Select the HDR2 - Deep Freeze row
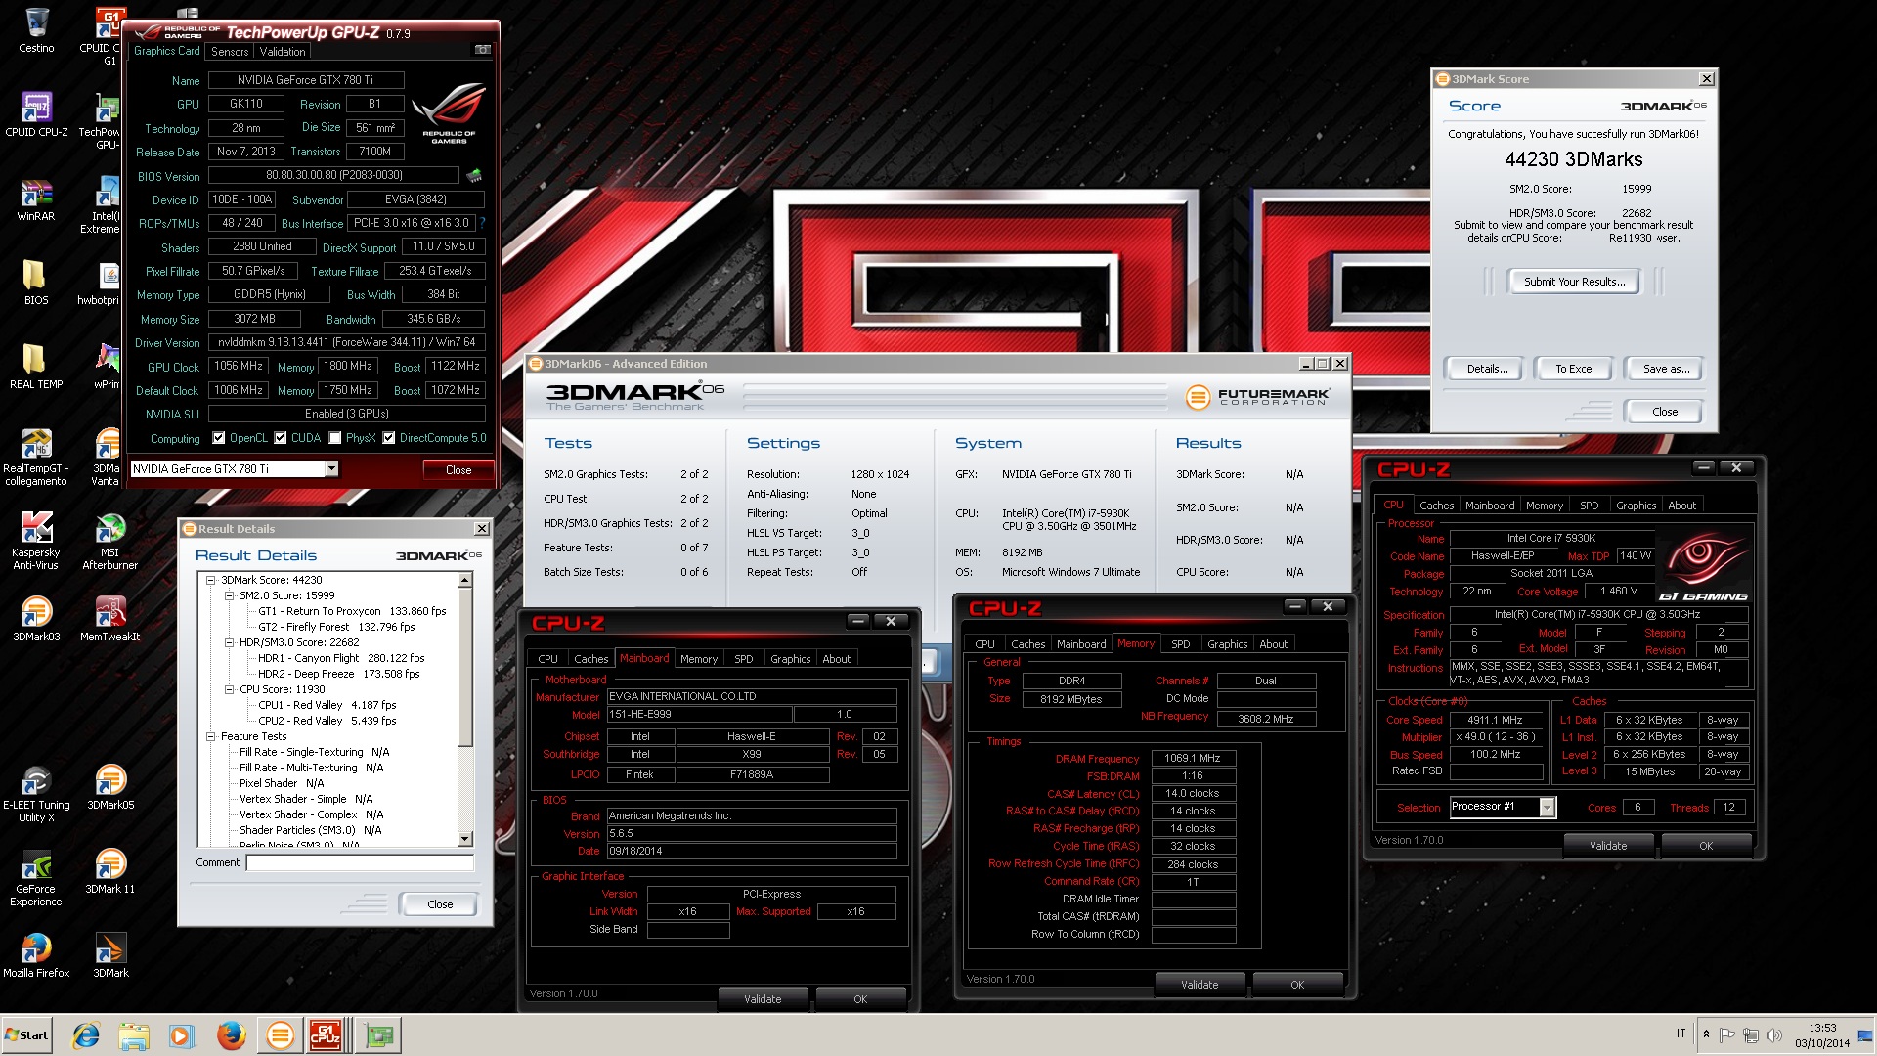 [x=338, y=674]
